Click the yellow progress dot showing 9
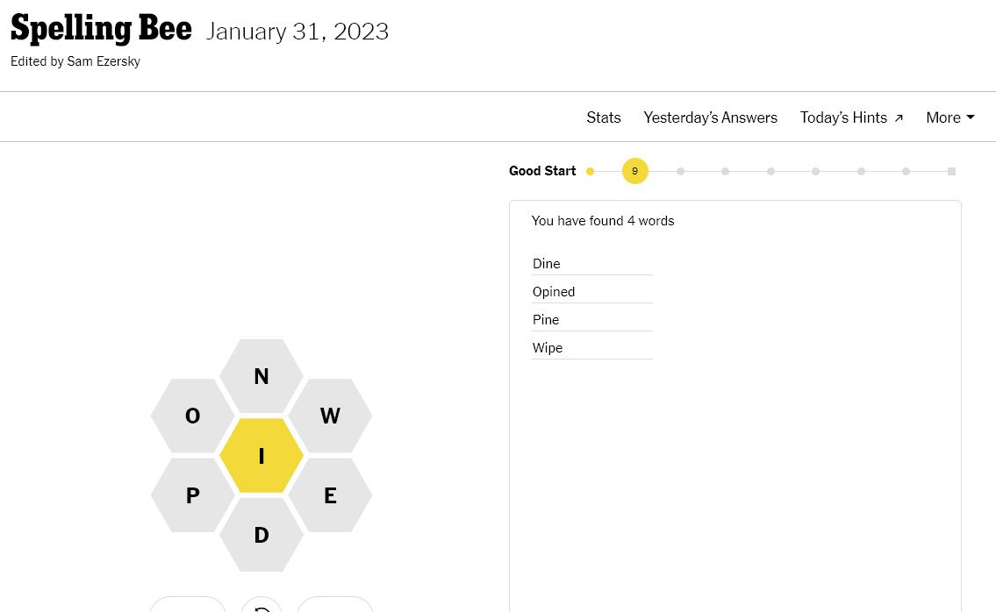The image size is (996, 612). [634, 171]
